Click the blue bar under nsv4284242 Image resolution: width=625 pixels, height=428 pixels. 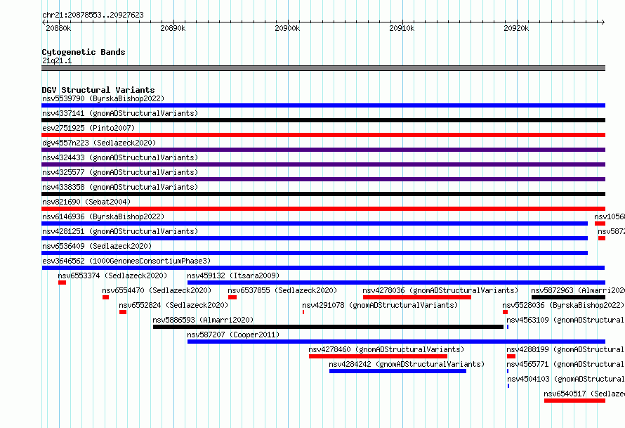397,371
